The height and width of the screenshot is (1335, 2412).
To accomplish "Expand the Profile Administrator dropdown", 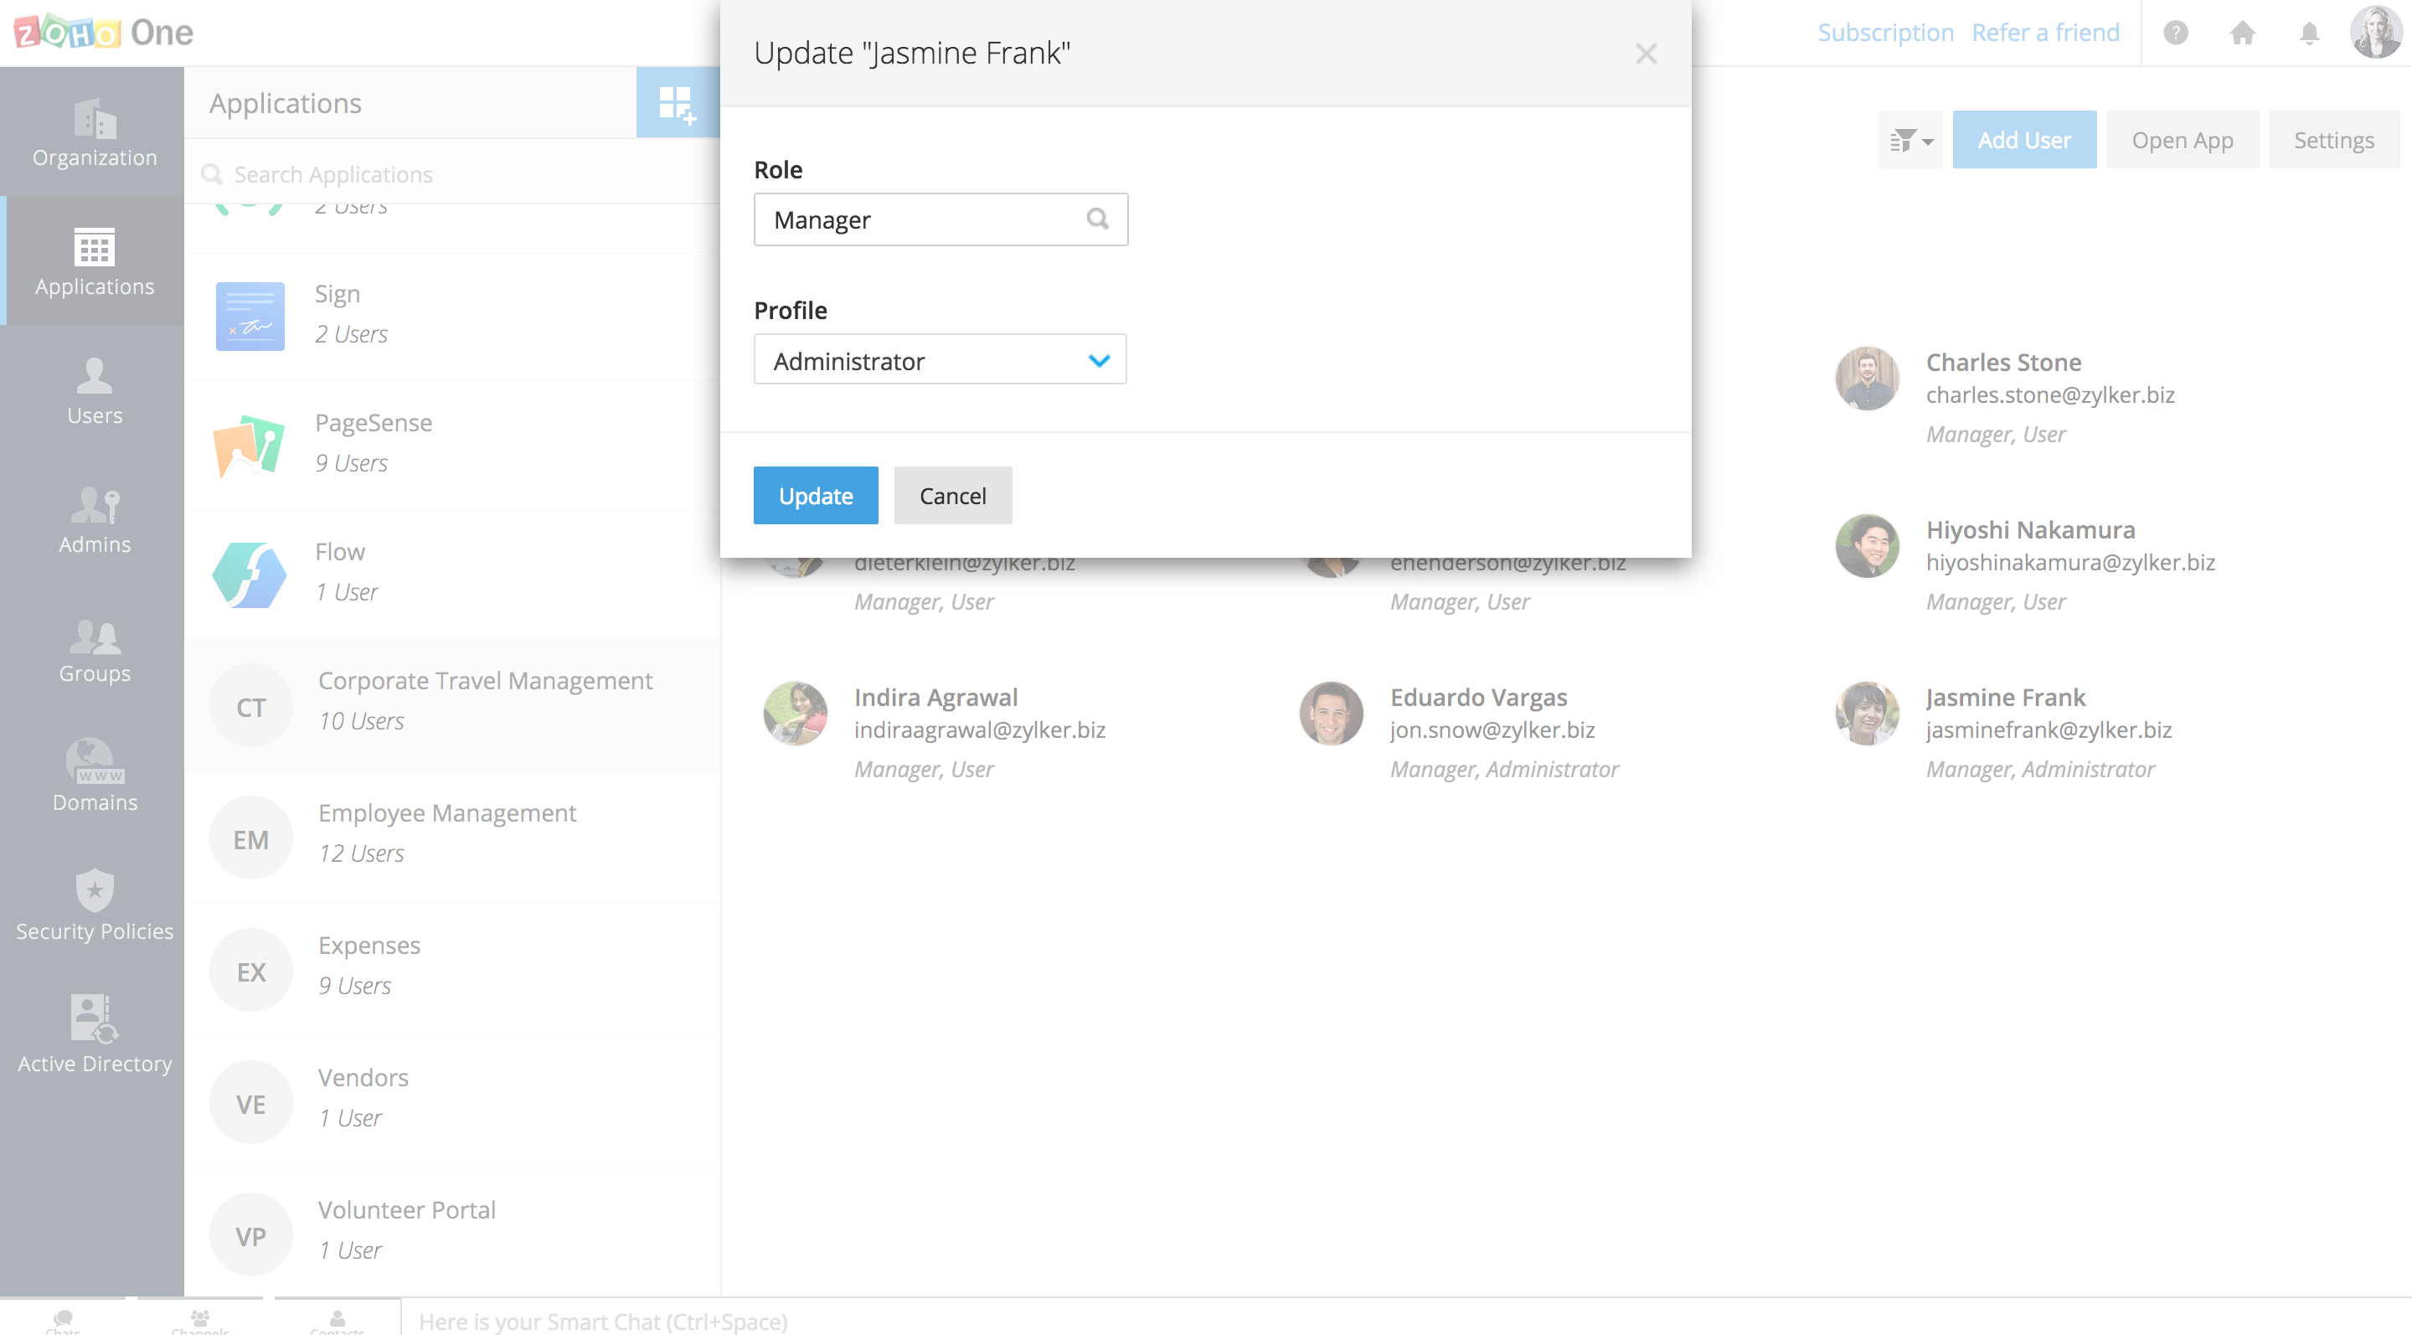I will [940, 359].
